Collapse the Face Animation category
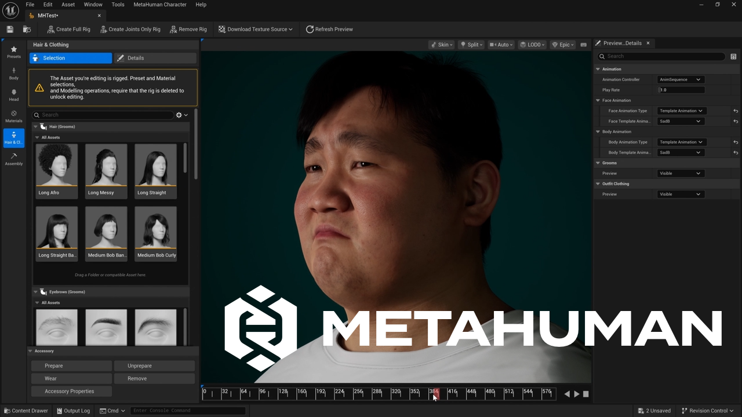This screenshot has height=417, width=742. [598, 100]
